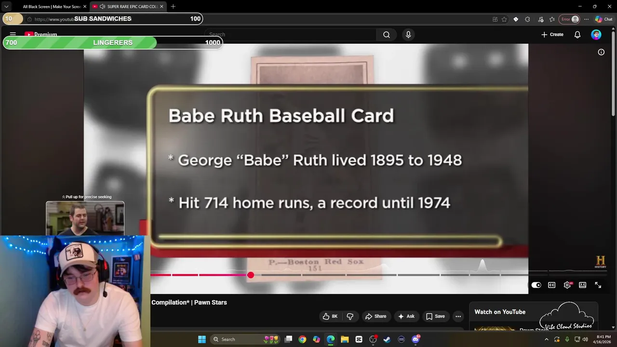Close the All Black Screen tab
Viewport: 617px width, 347px height.
pos(85,7)
